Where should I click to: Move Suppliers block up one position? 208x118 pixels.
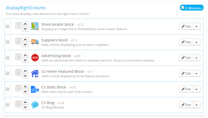coord(25,39)
